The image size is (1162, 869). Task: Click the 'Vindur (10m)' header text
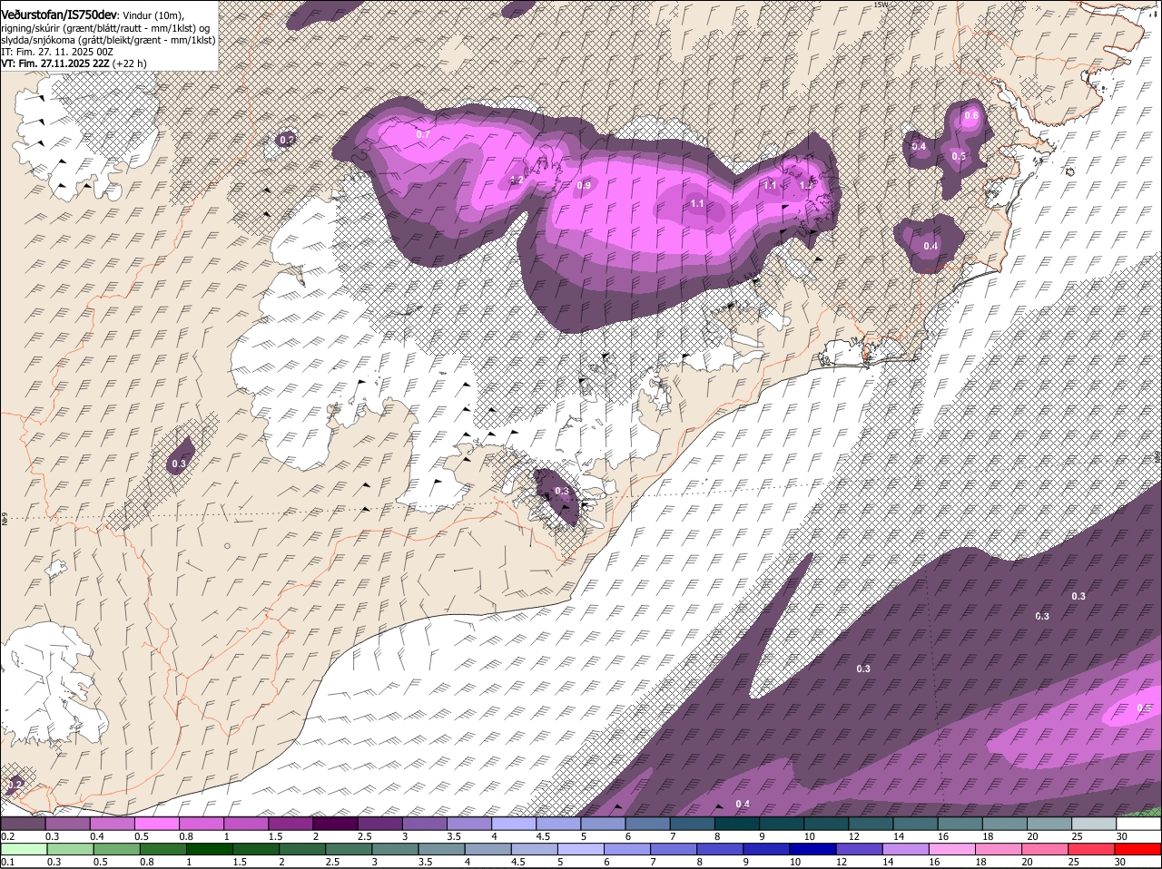(x=152, y=16)
